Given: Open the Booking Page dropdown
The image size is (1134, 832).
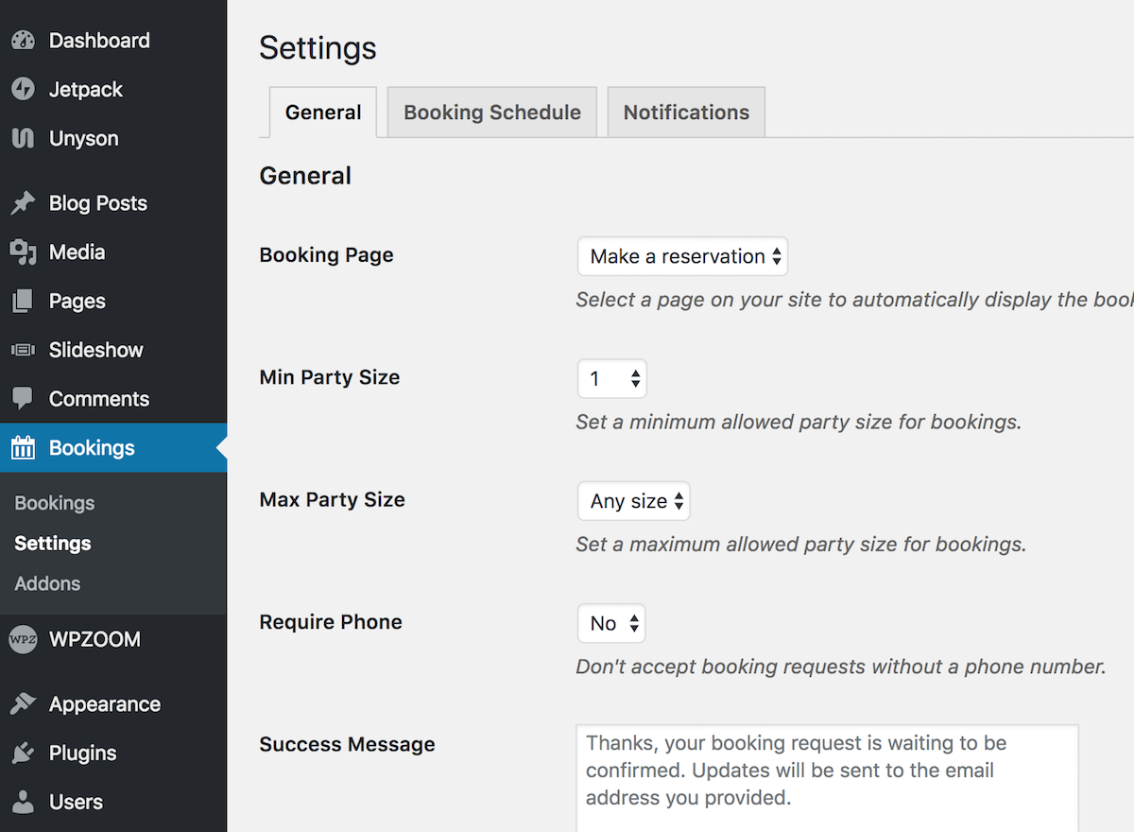Looking at the screenshot, I should [682, 256].
